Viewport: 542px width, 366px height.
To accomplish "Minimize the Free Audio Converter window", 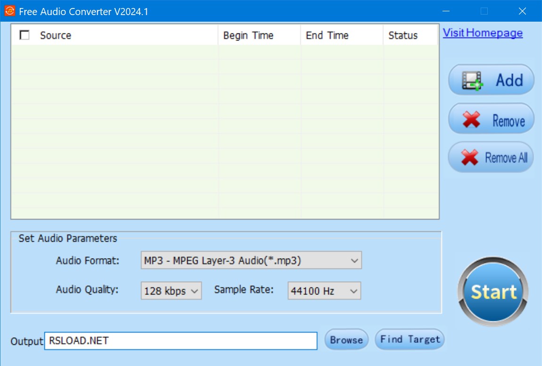I will pyautogui.click(x=446, y=11).
